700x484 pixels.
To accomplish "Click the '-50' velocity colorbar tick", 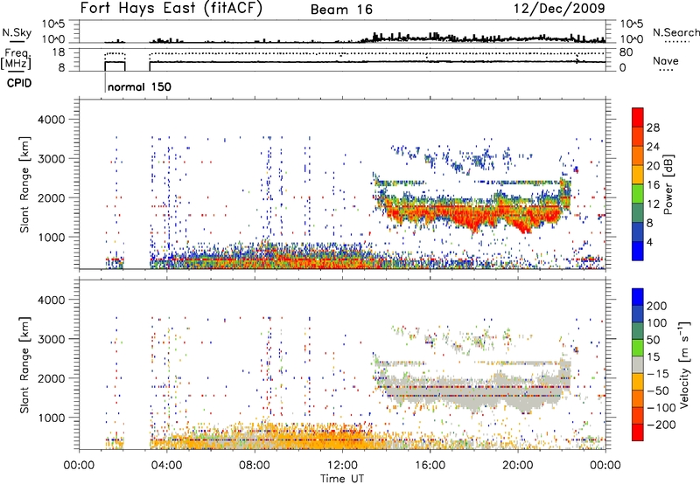I will [658, 391].
